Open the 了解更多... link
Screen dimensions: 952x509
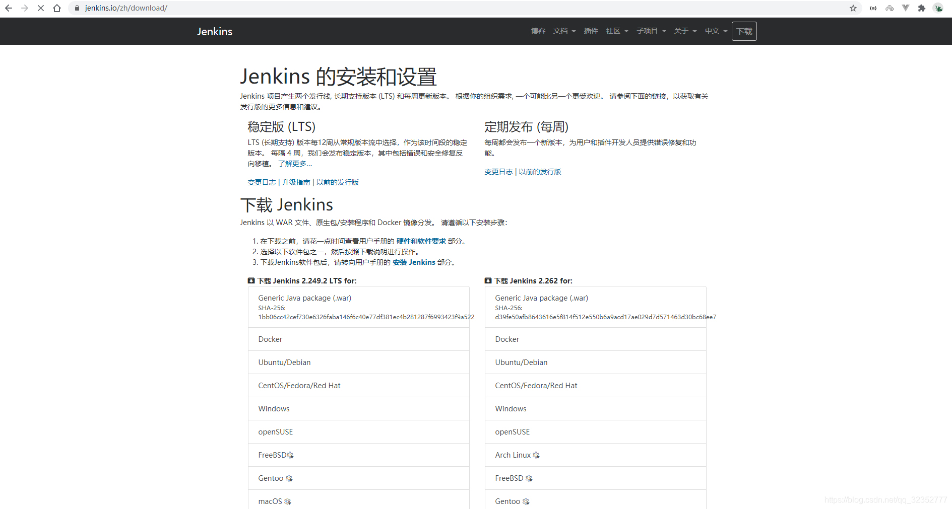click(295, 164)
